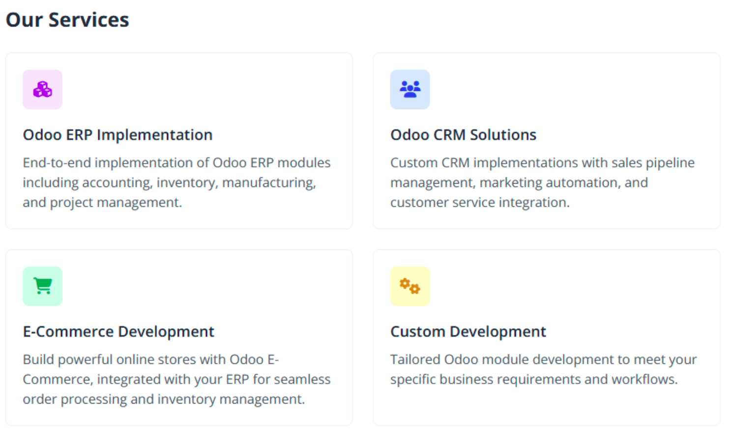Viewport: 731px width, 433px height.
Task: Click empty area of Odoo CRM card
Action: click(x=590, y=88)
